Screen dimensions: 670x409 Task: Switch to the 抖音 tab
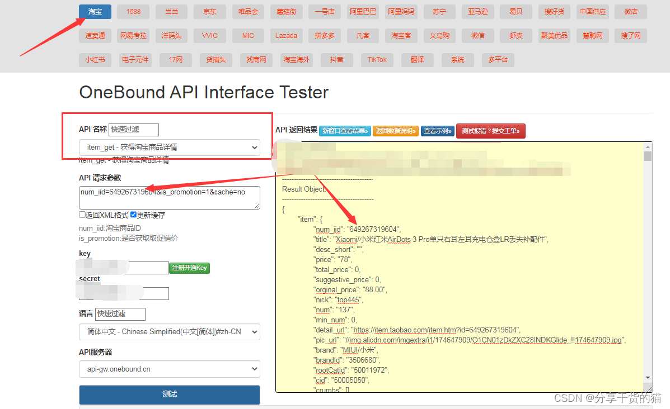tap(337, 60)
